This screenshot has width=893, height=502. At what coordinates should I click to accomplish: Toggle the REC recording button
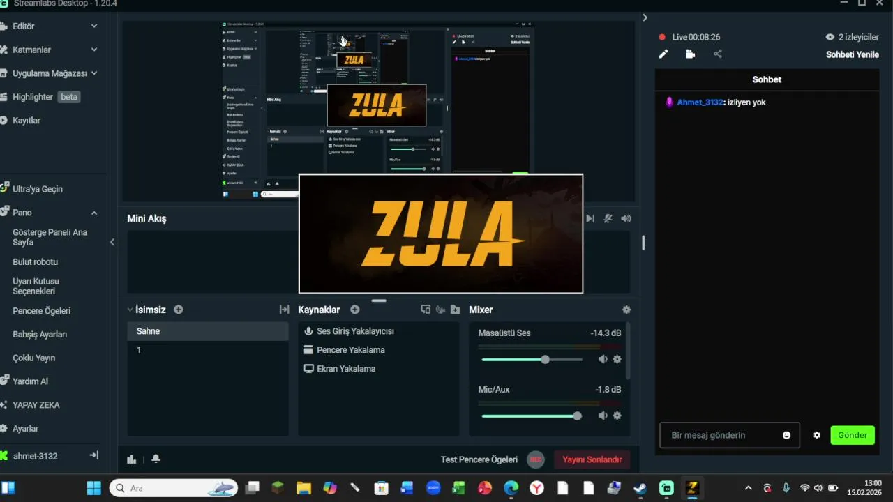[536, 460]
